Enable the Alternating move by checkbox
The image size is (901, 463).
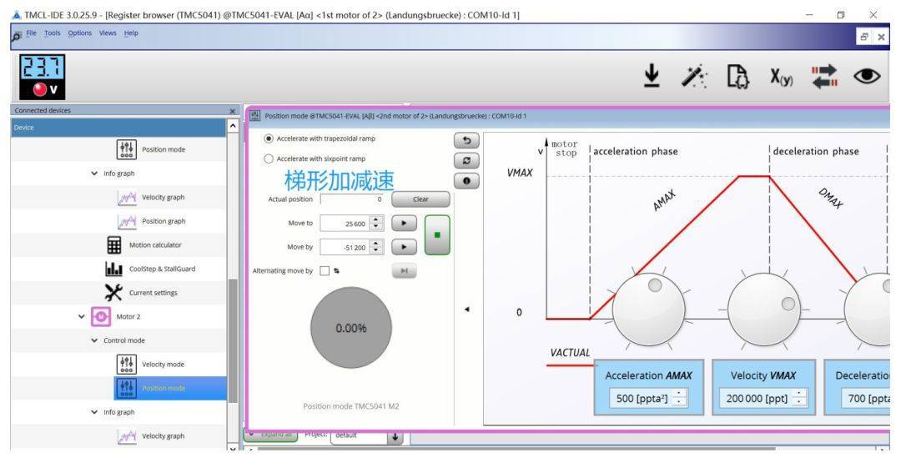coord(325,271)
